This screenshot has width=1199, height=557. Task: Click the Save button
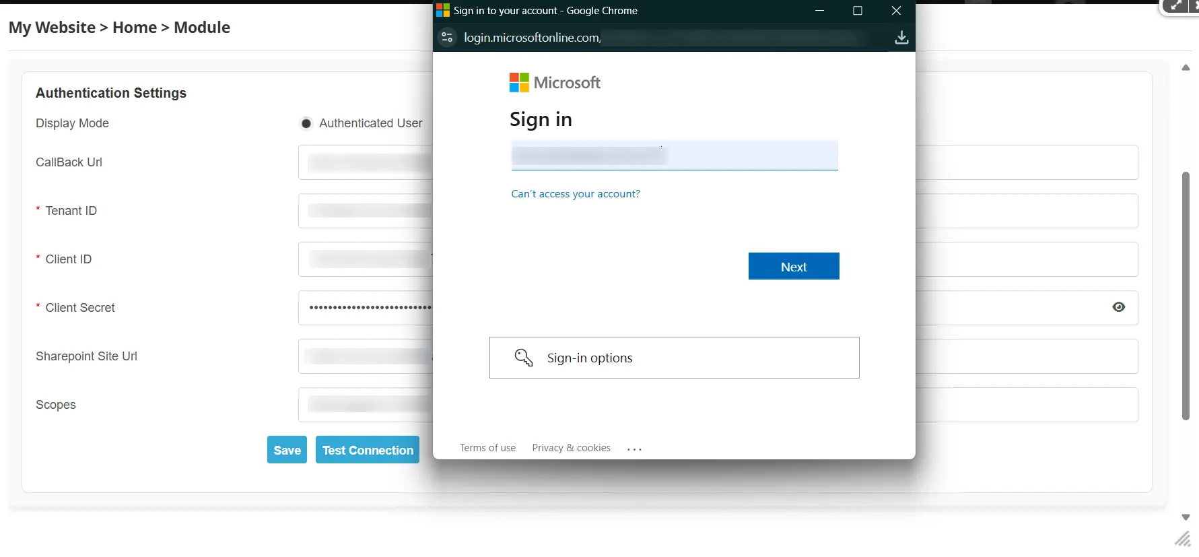[287, 450]
